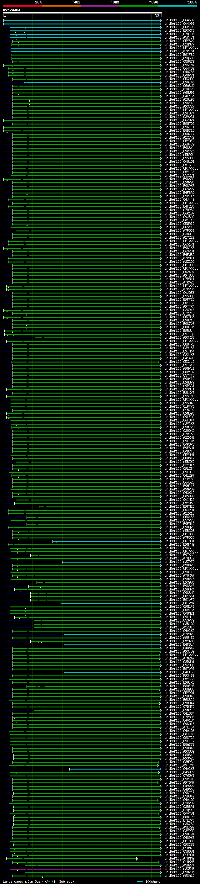Open hit UniRef100_A2XEM6
This screenshot has width=200, height=884.
(179, 869)
